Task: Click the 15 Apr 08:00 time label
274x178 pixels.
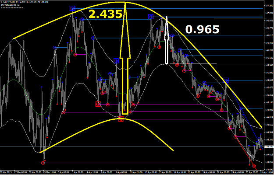Action: coord(165,172)
